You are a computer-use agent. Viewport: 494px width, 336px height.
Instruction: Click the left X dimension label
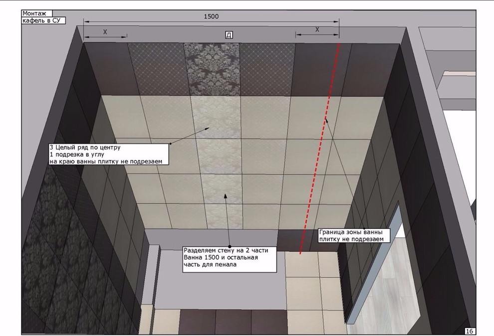[105, 32]
